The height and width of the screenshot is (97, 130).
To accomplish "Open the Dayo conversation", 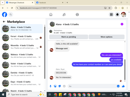I will tap(22, 83).
